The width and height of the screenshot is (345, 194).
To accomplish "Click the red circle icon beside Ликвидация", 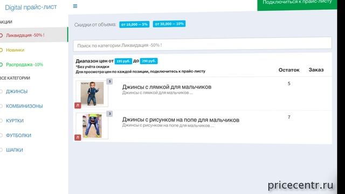I will [x=1, y=35].
